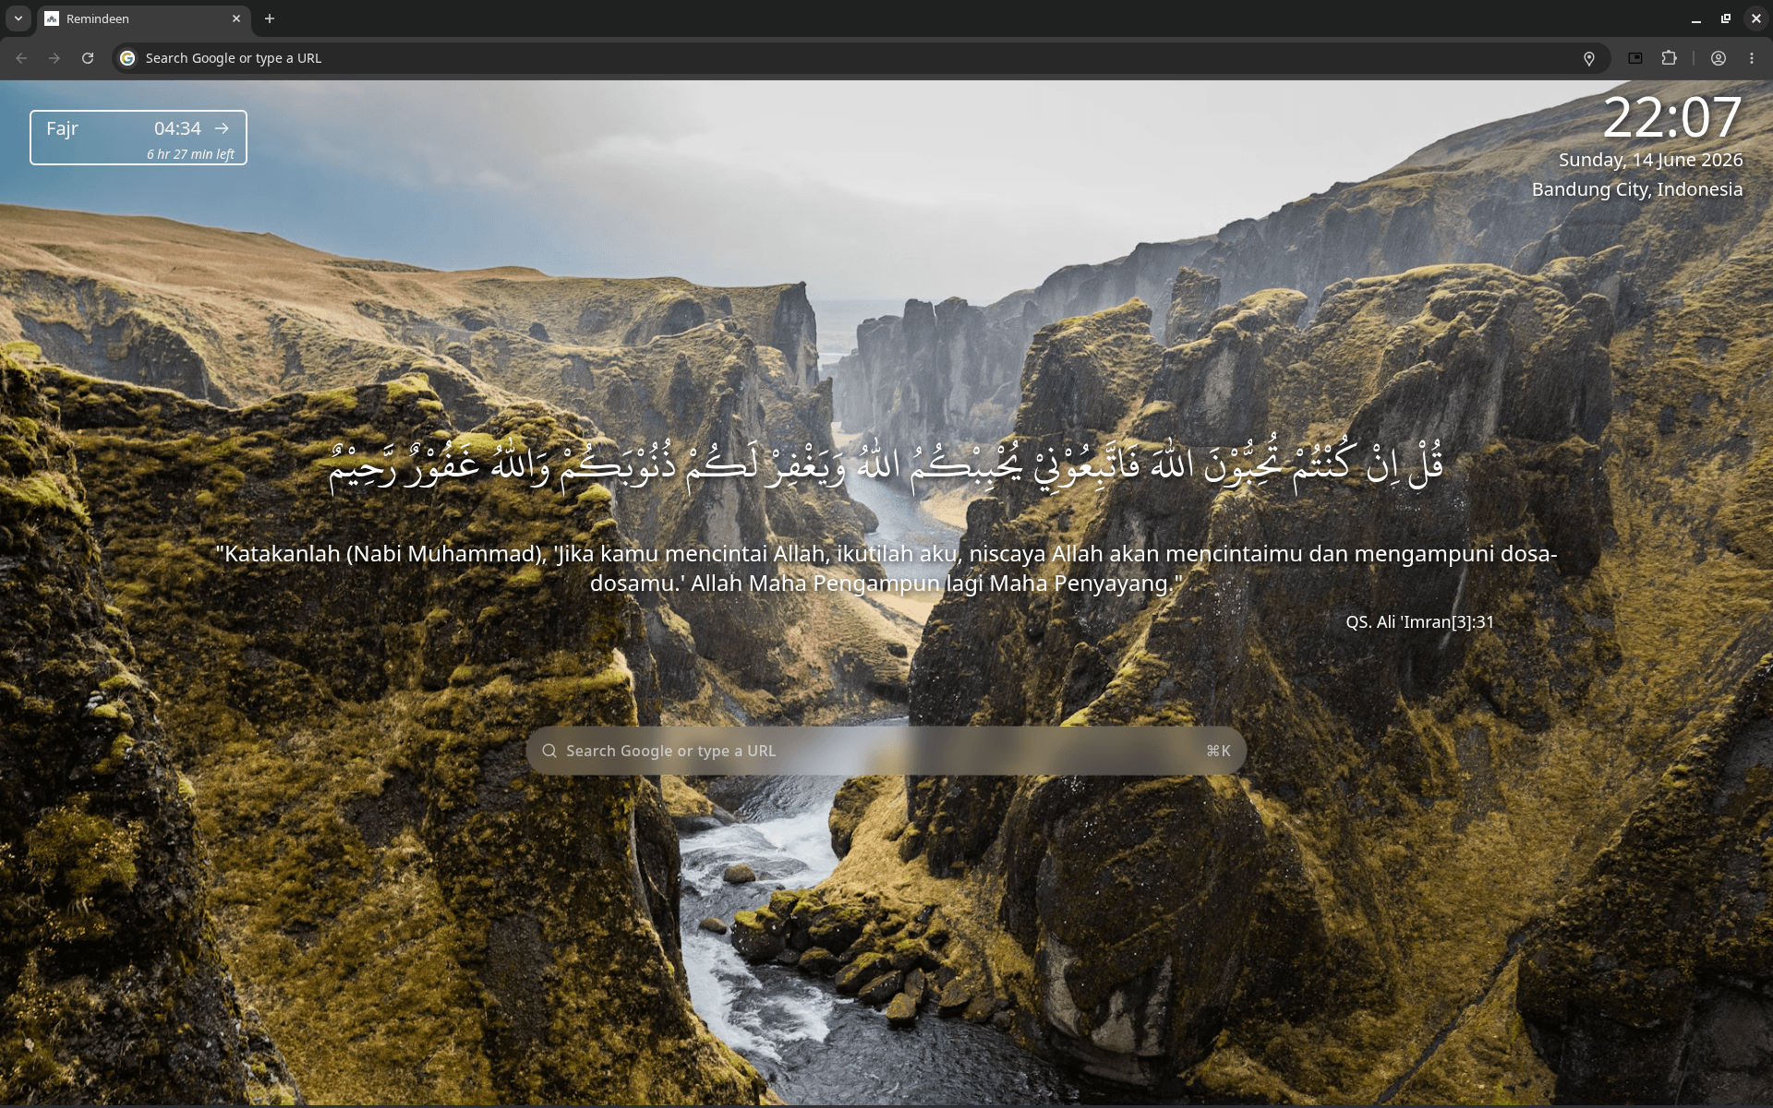Viewport: 1773px width, 1108px height.
Task: Click the Arabic verse text
Action: [886, 466]
